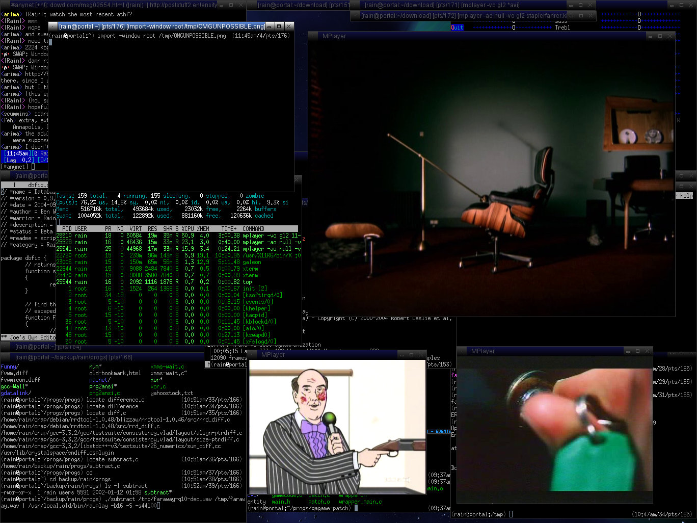This screenshot has width=697, height=523.
Task: Click the Tasks: 159 total line in top
Action: [160, 196]
